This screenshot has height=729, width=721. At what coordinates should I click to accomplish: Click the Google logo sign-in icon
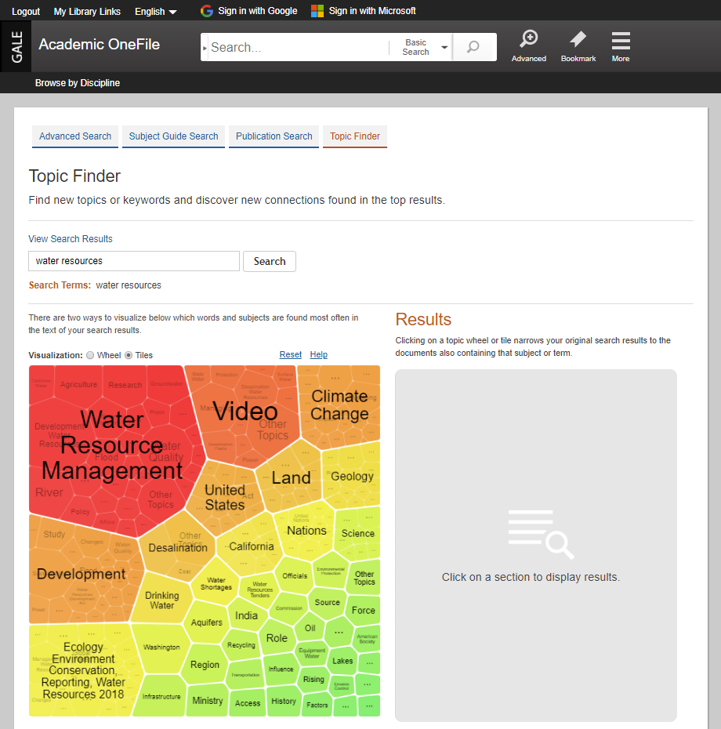point(206,11)
